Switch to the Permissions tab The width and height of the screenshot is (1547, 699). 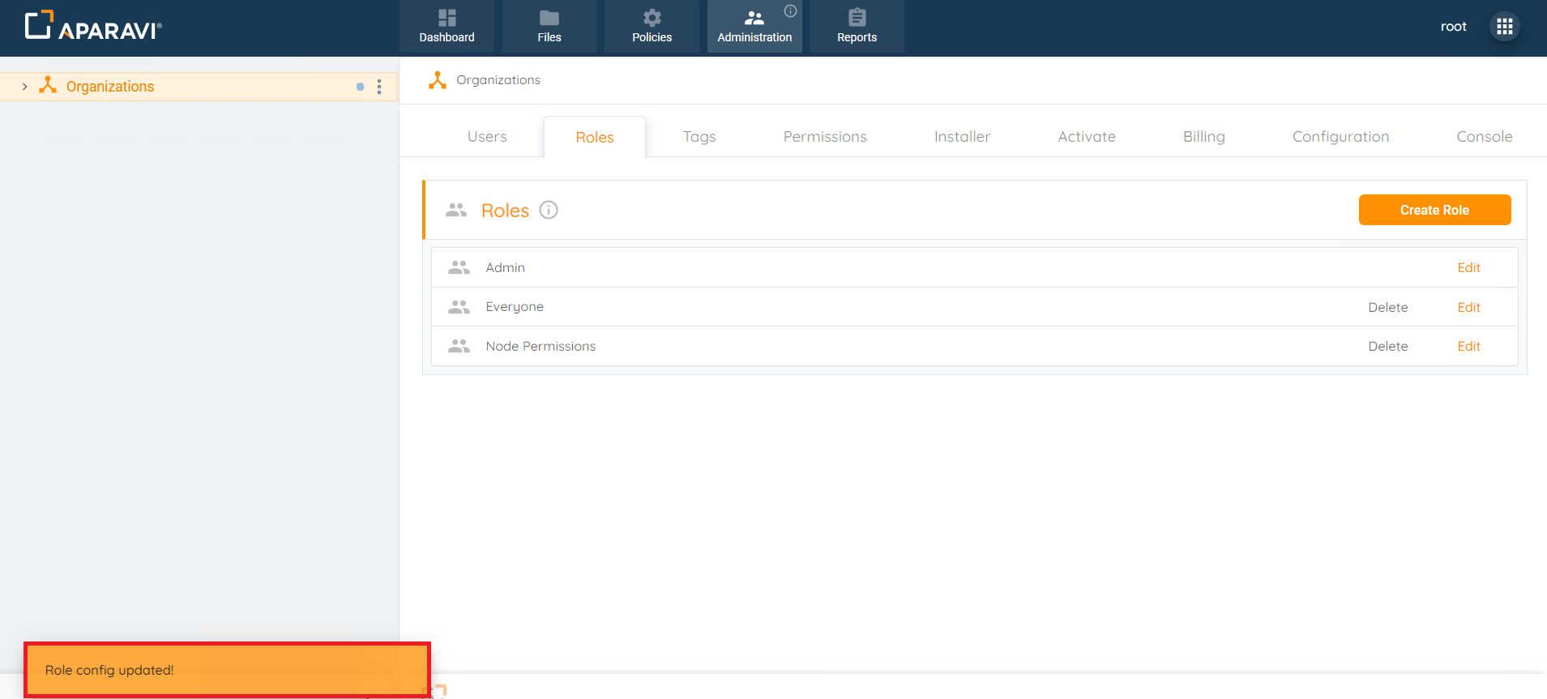(824, 137)
